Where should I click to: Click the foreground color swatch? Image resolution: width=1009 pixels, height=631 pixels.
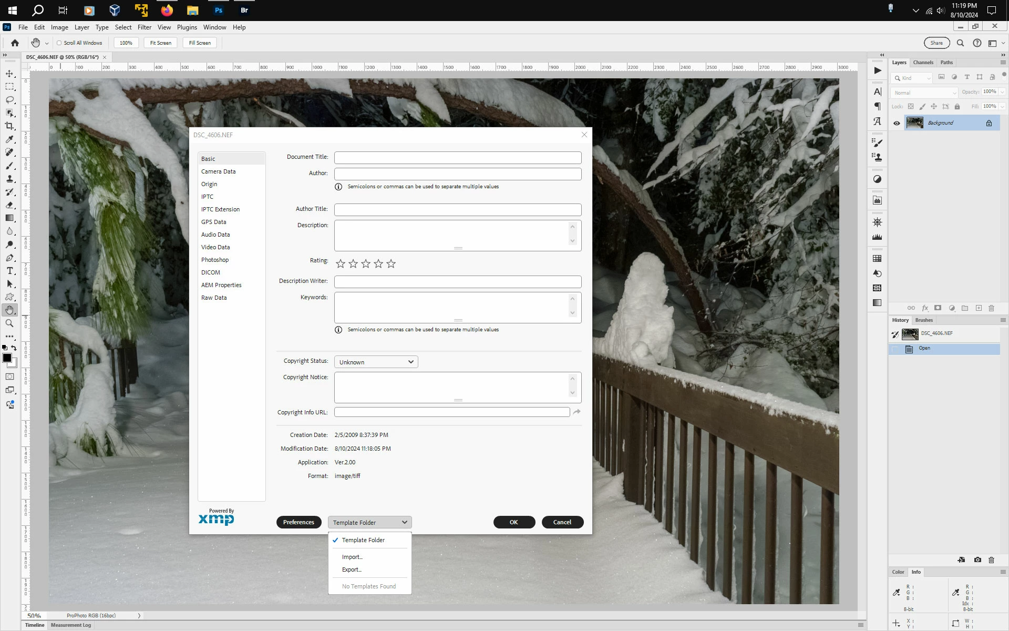pyautogui.click(x=7, y=358)
